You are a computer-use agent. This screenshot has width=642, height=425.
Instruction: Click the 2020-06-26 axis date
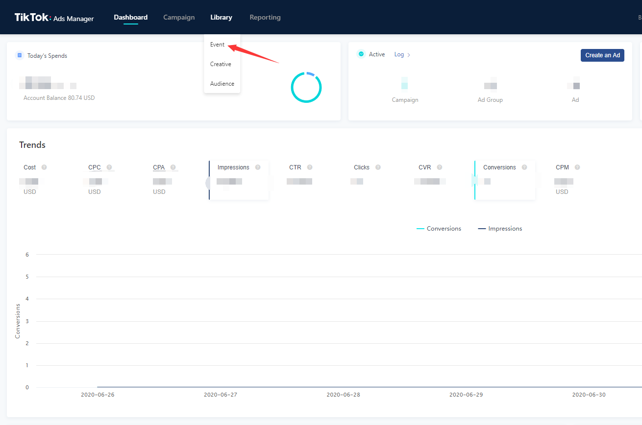pyautogui.click(x=98, y=395)
